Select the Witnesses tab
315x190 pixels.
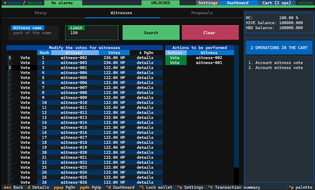tap(121, 13)
